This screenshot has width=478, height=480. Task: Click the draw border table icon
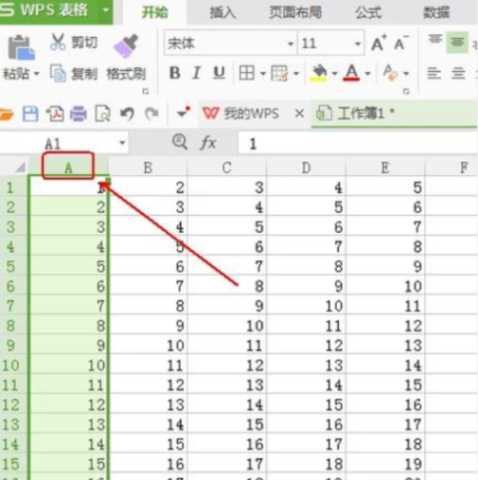tap(279, 73)
